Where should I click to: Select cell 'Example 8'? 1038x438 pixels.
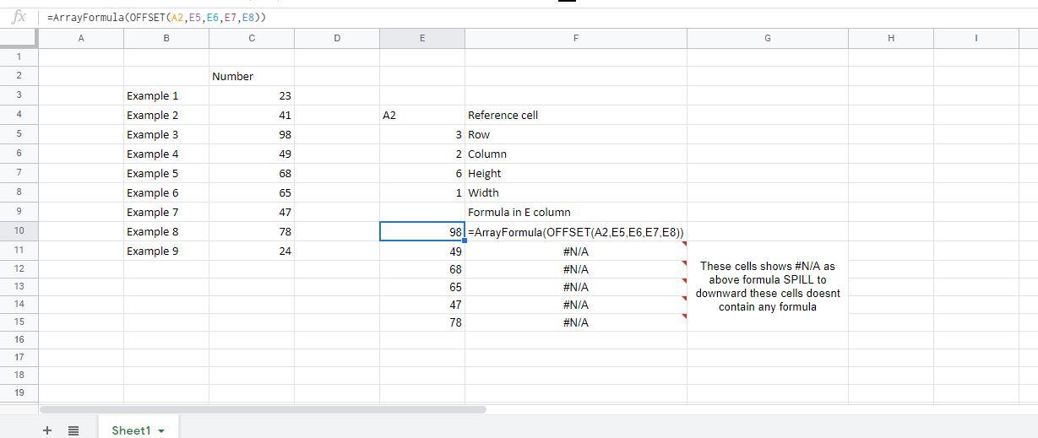tap(166, 231)
